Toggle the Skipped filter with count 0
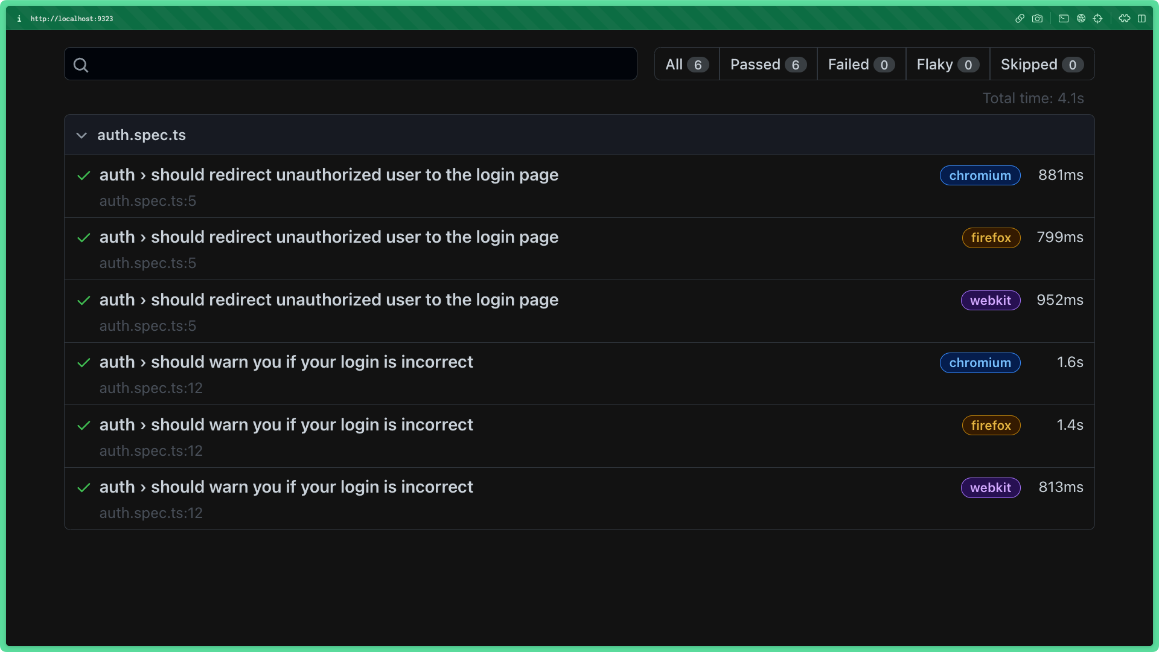The image size is (1159, 652). pos(1041,63)
